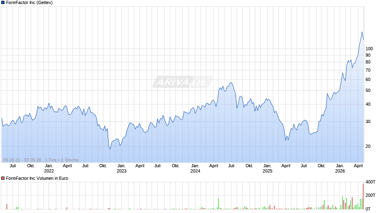Click the '1 Tick = 1 Woche' label
The height and width of the screenshot is (213, 381).
(x=62, y=160)
